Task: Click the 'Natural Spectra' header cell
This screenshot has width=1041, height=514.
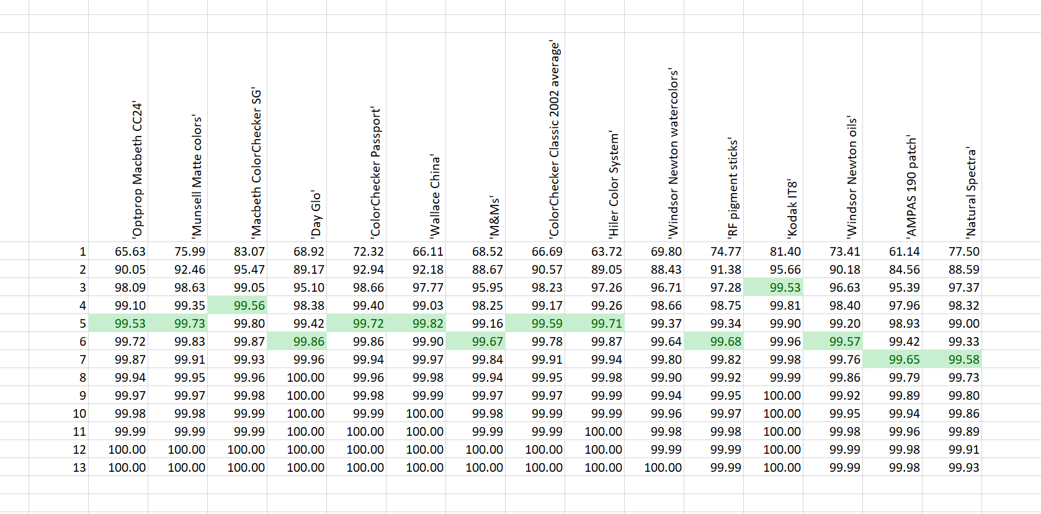Action: click(x=952, y=137)
